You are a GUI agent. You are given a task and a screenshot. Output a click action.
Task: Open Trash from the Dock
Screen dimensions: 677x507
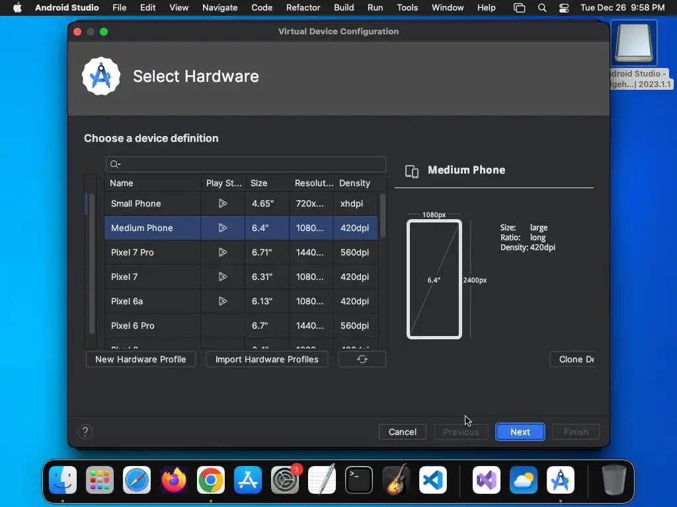coord(614,480)
